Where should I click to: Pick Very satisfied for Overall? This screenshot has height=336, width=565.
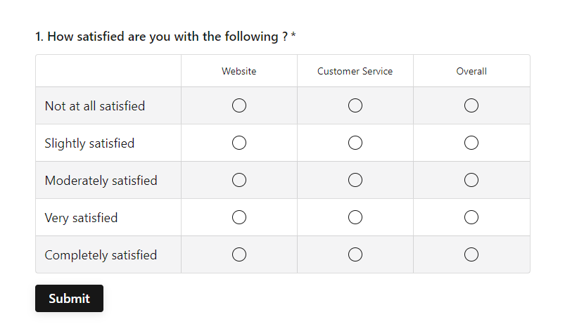coord(471,217)
